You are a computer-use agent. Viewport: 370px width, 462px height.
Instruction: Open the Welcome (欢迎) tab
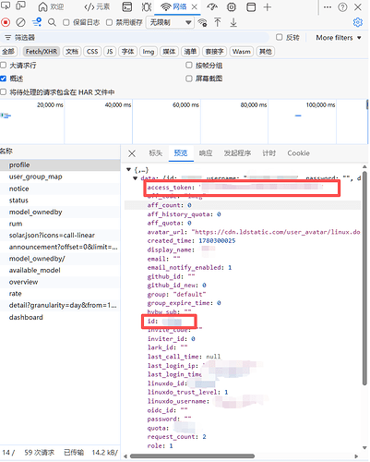point(51,6)
